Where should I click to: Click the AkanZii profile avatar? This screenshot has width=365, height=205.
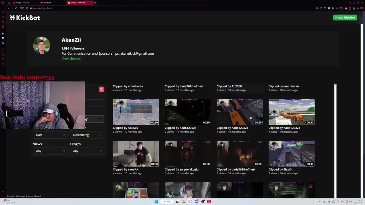[x=42, y=45]
